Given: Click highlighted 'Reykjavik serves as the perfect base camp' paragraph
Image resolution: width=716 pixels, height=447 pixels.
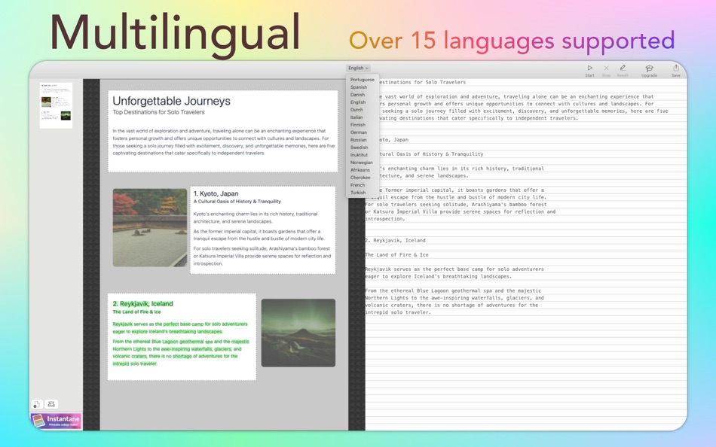Looking at the screenshot, I should pos(180,327).
